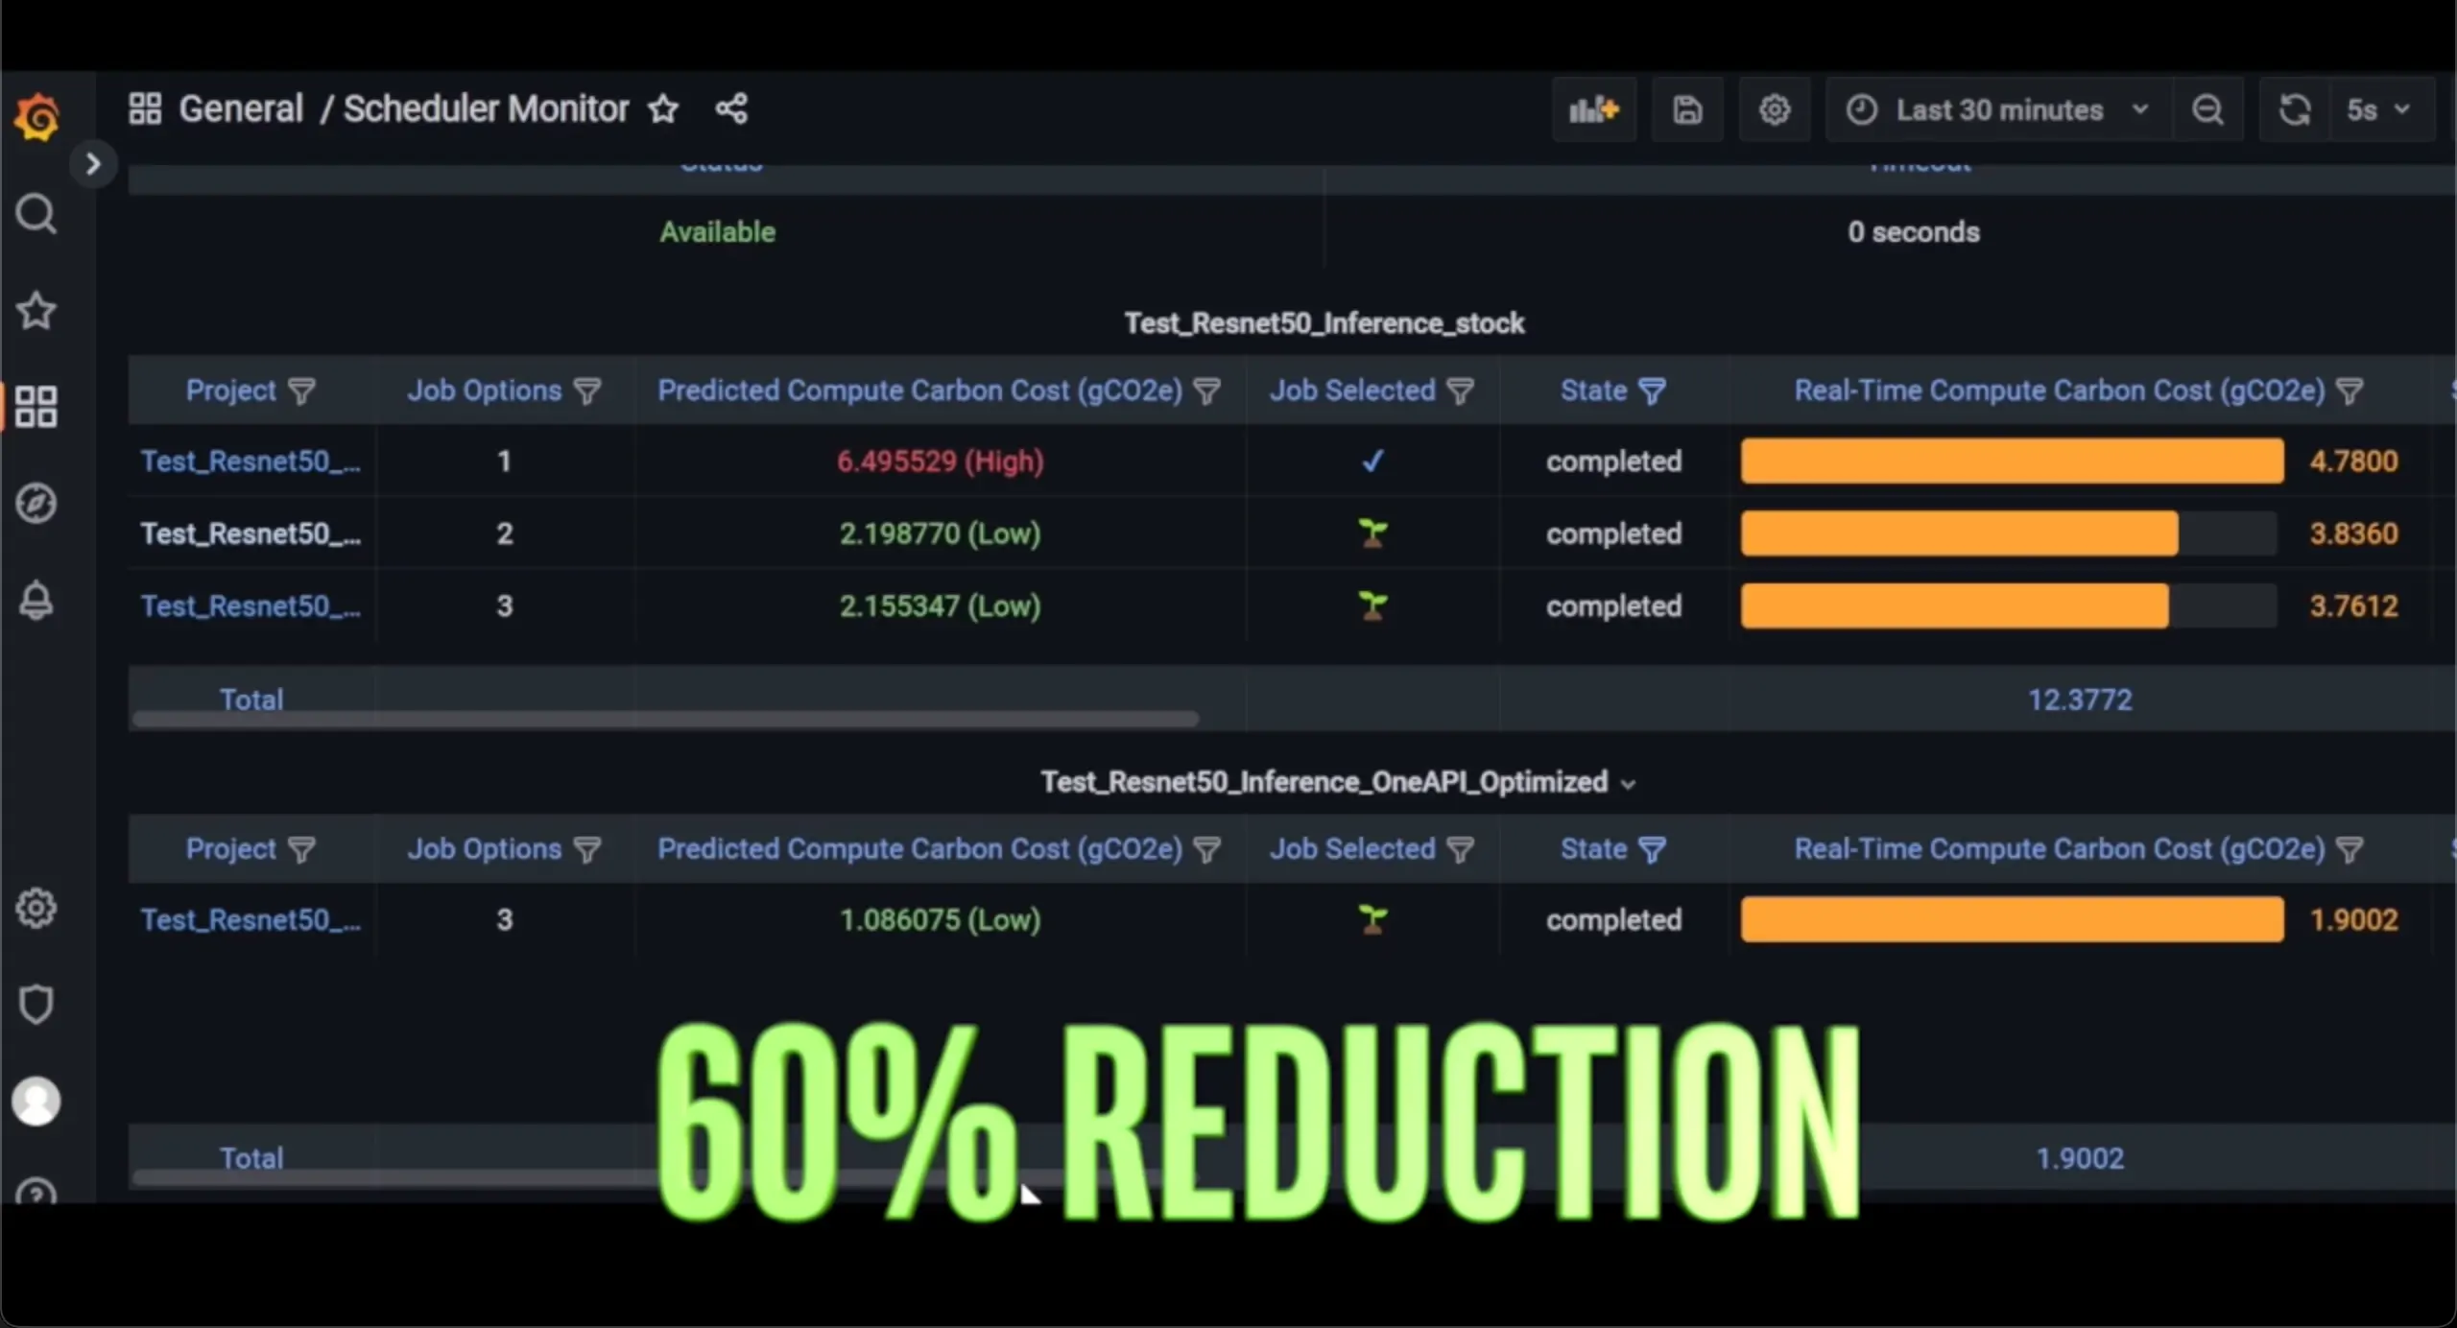The width and height of the screenshot is (2457, 1328).
Task: Open the 5s refresh interval dropdown
Action: click(x=2382, y=109)
